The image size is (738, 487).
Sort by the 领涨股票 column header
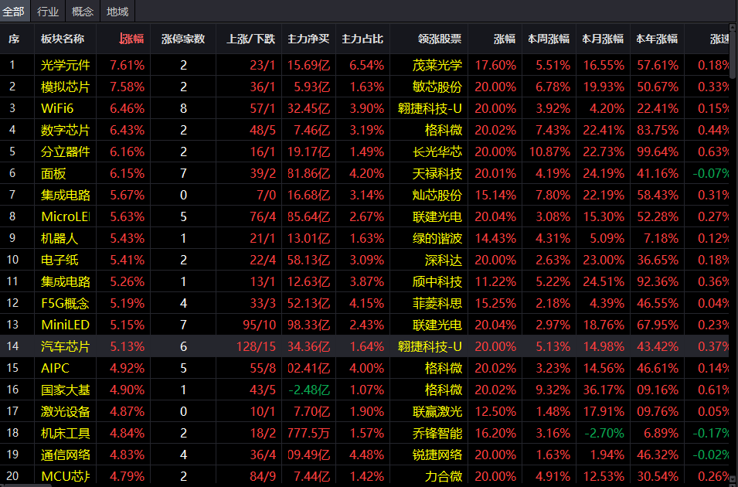tap(440, 39)
